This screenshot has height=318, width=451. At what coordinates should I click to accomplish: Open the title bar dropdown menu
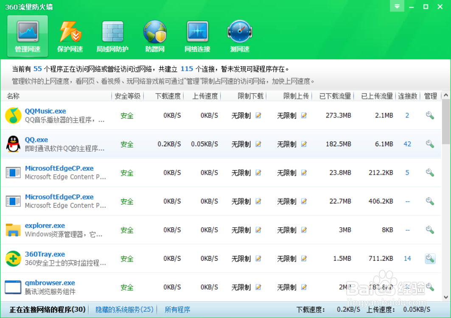tap(397, 6)
